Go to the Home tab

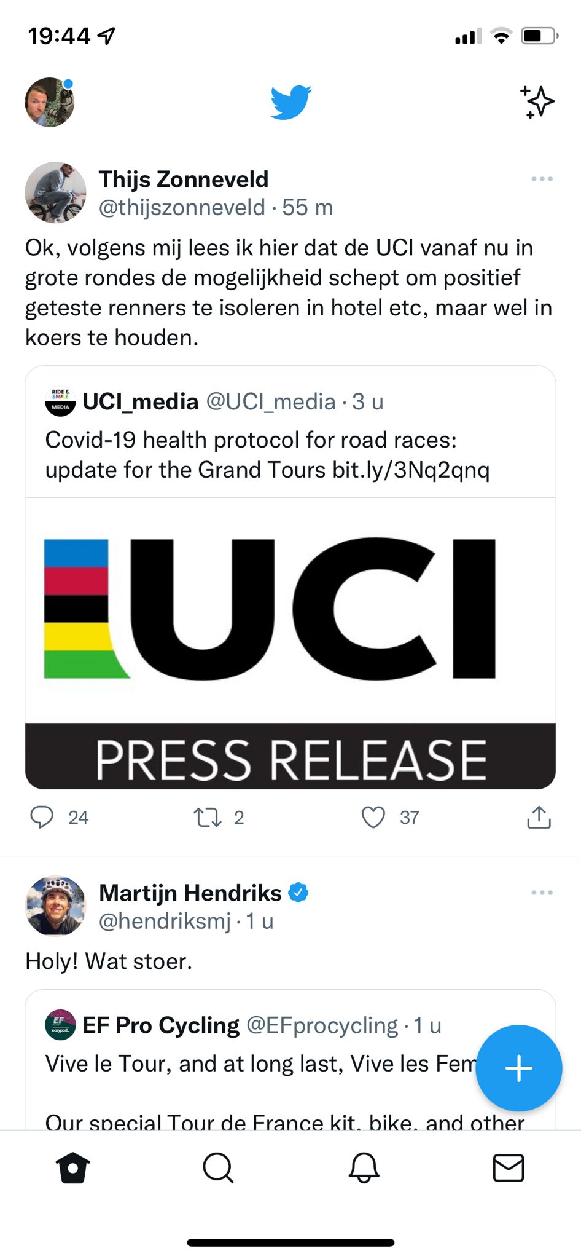click(73, 1167)
